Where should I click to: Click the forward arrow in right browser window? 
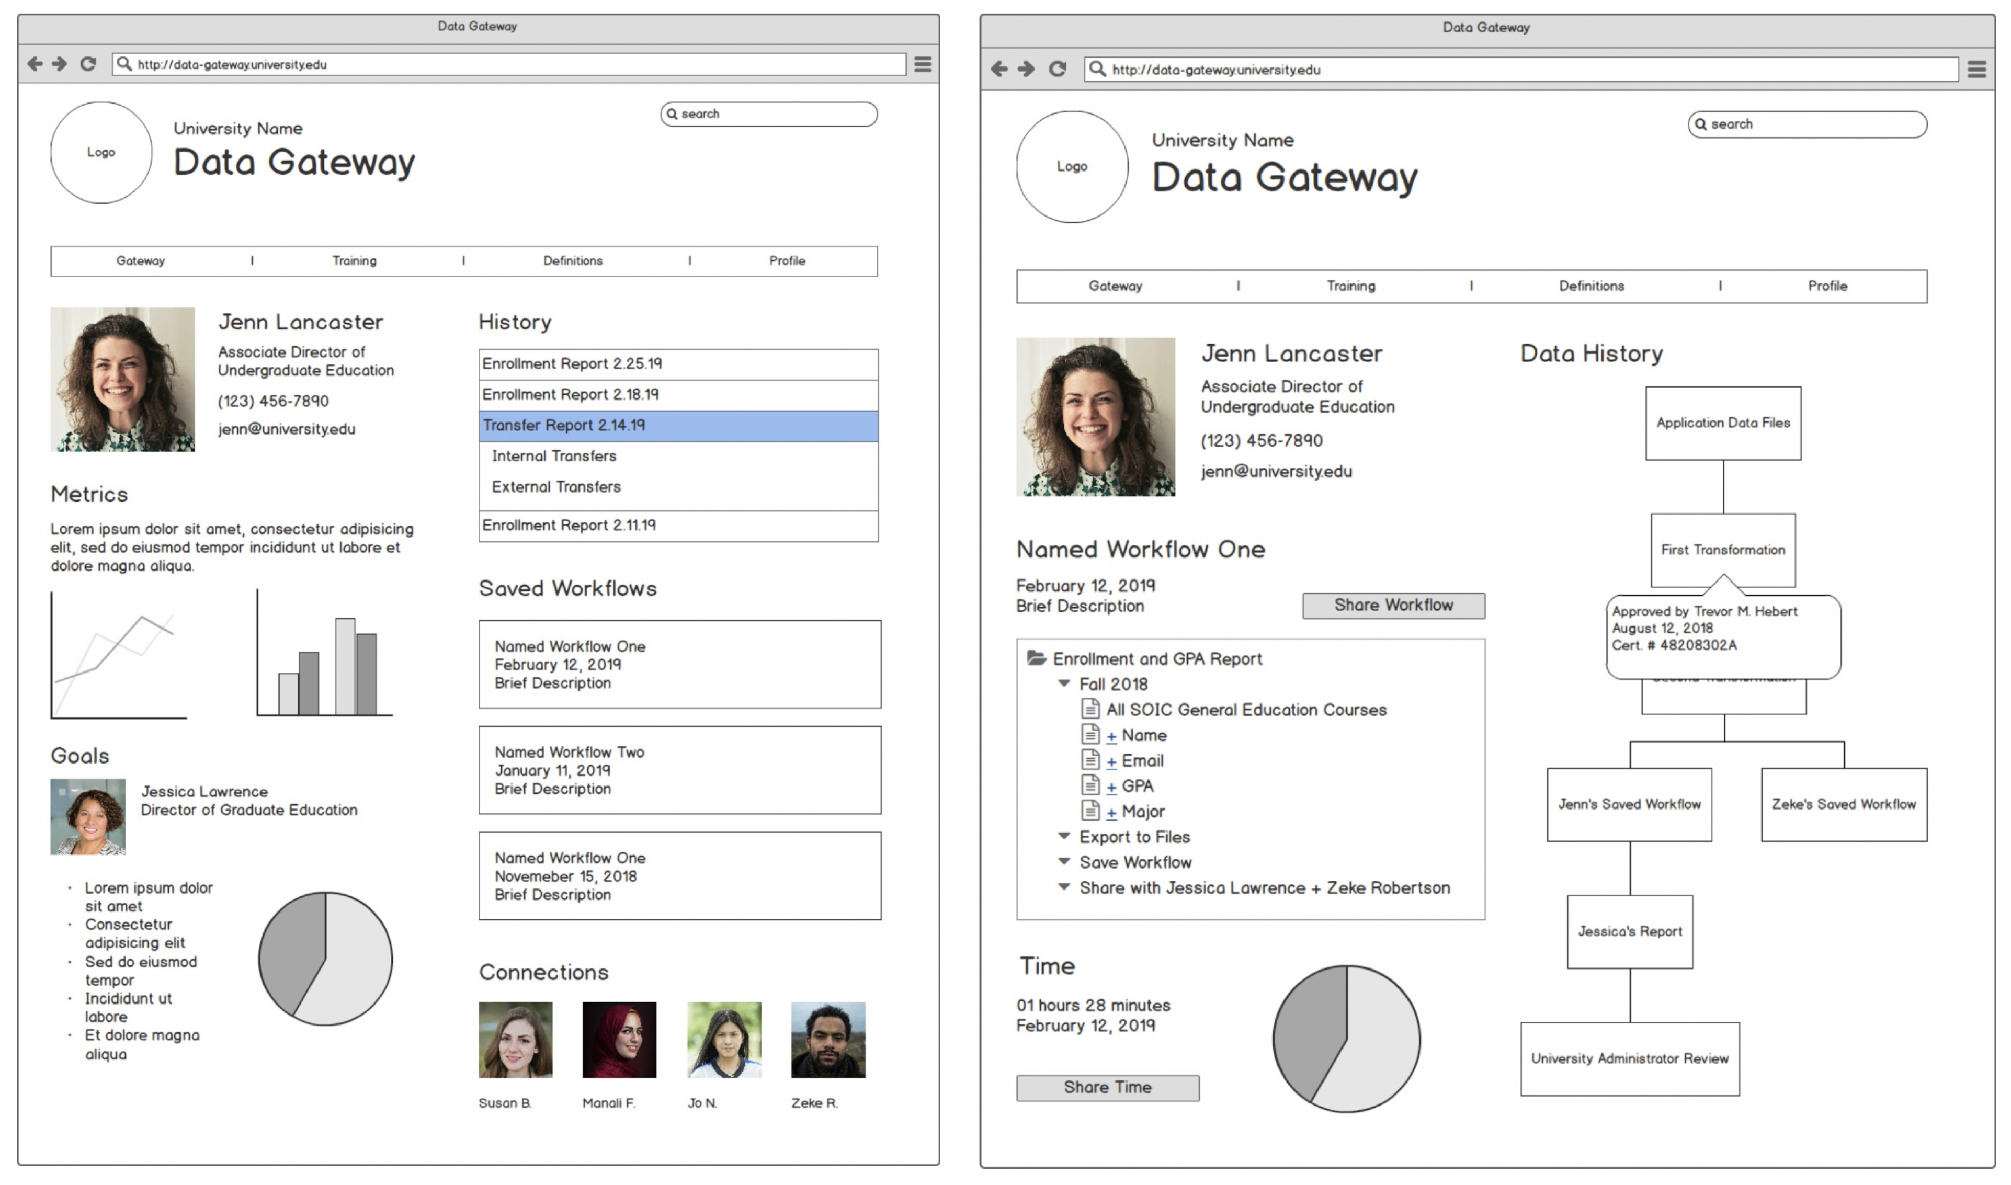(x=1026, y=70)
